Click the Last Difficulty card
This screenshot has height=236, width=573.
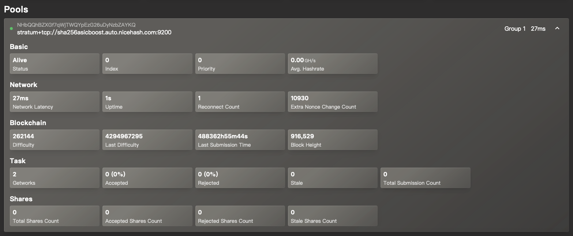pos(147,140)
